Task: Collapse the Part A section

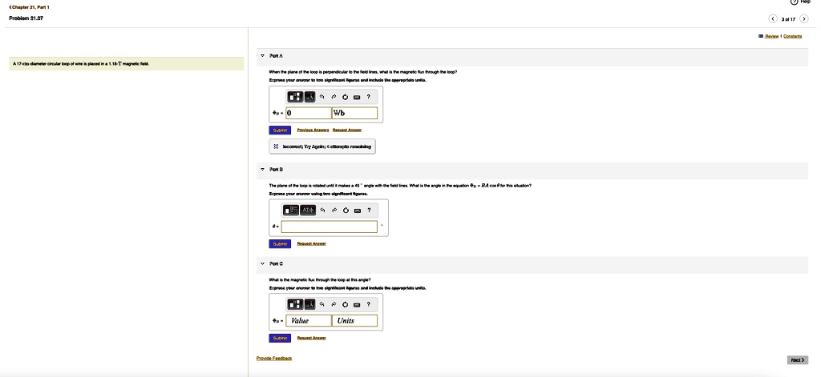Action: [262, 55]
